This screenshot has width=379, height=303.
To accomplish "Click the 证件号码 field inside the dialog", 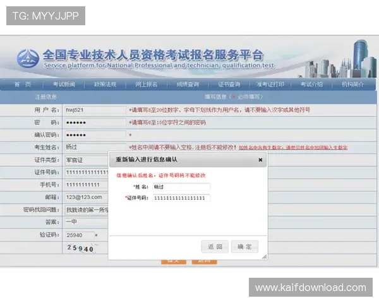I will point(181,198).
